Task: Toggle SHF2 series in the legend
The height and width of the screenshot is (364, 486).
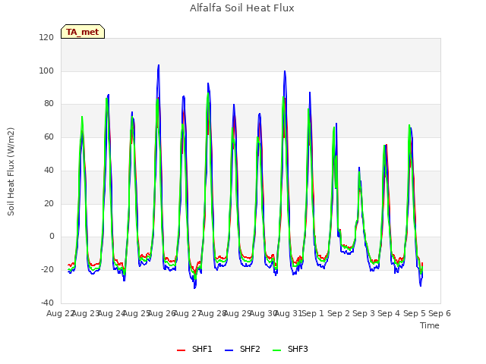Action: (242, 349)
